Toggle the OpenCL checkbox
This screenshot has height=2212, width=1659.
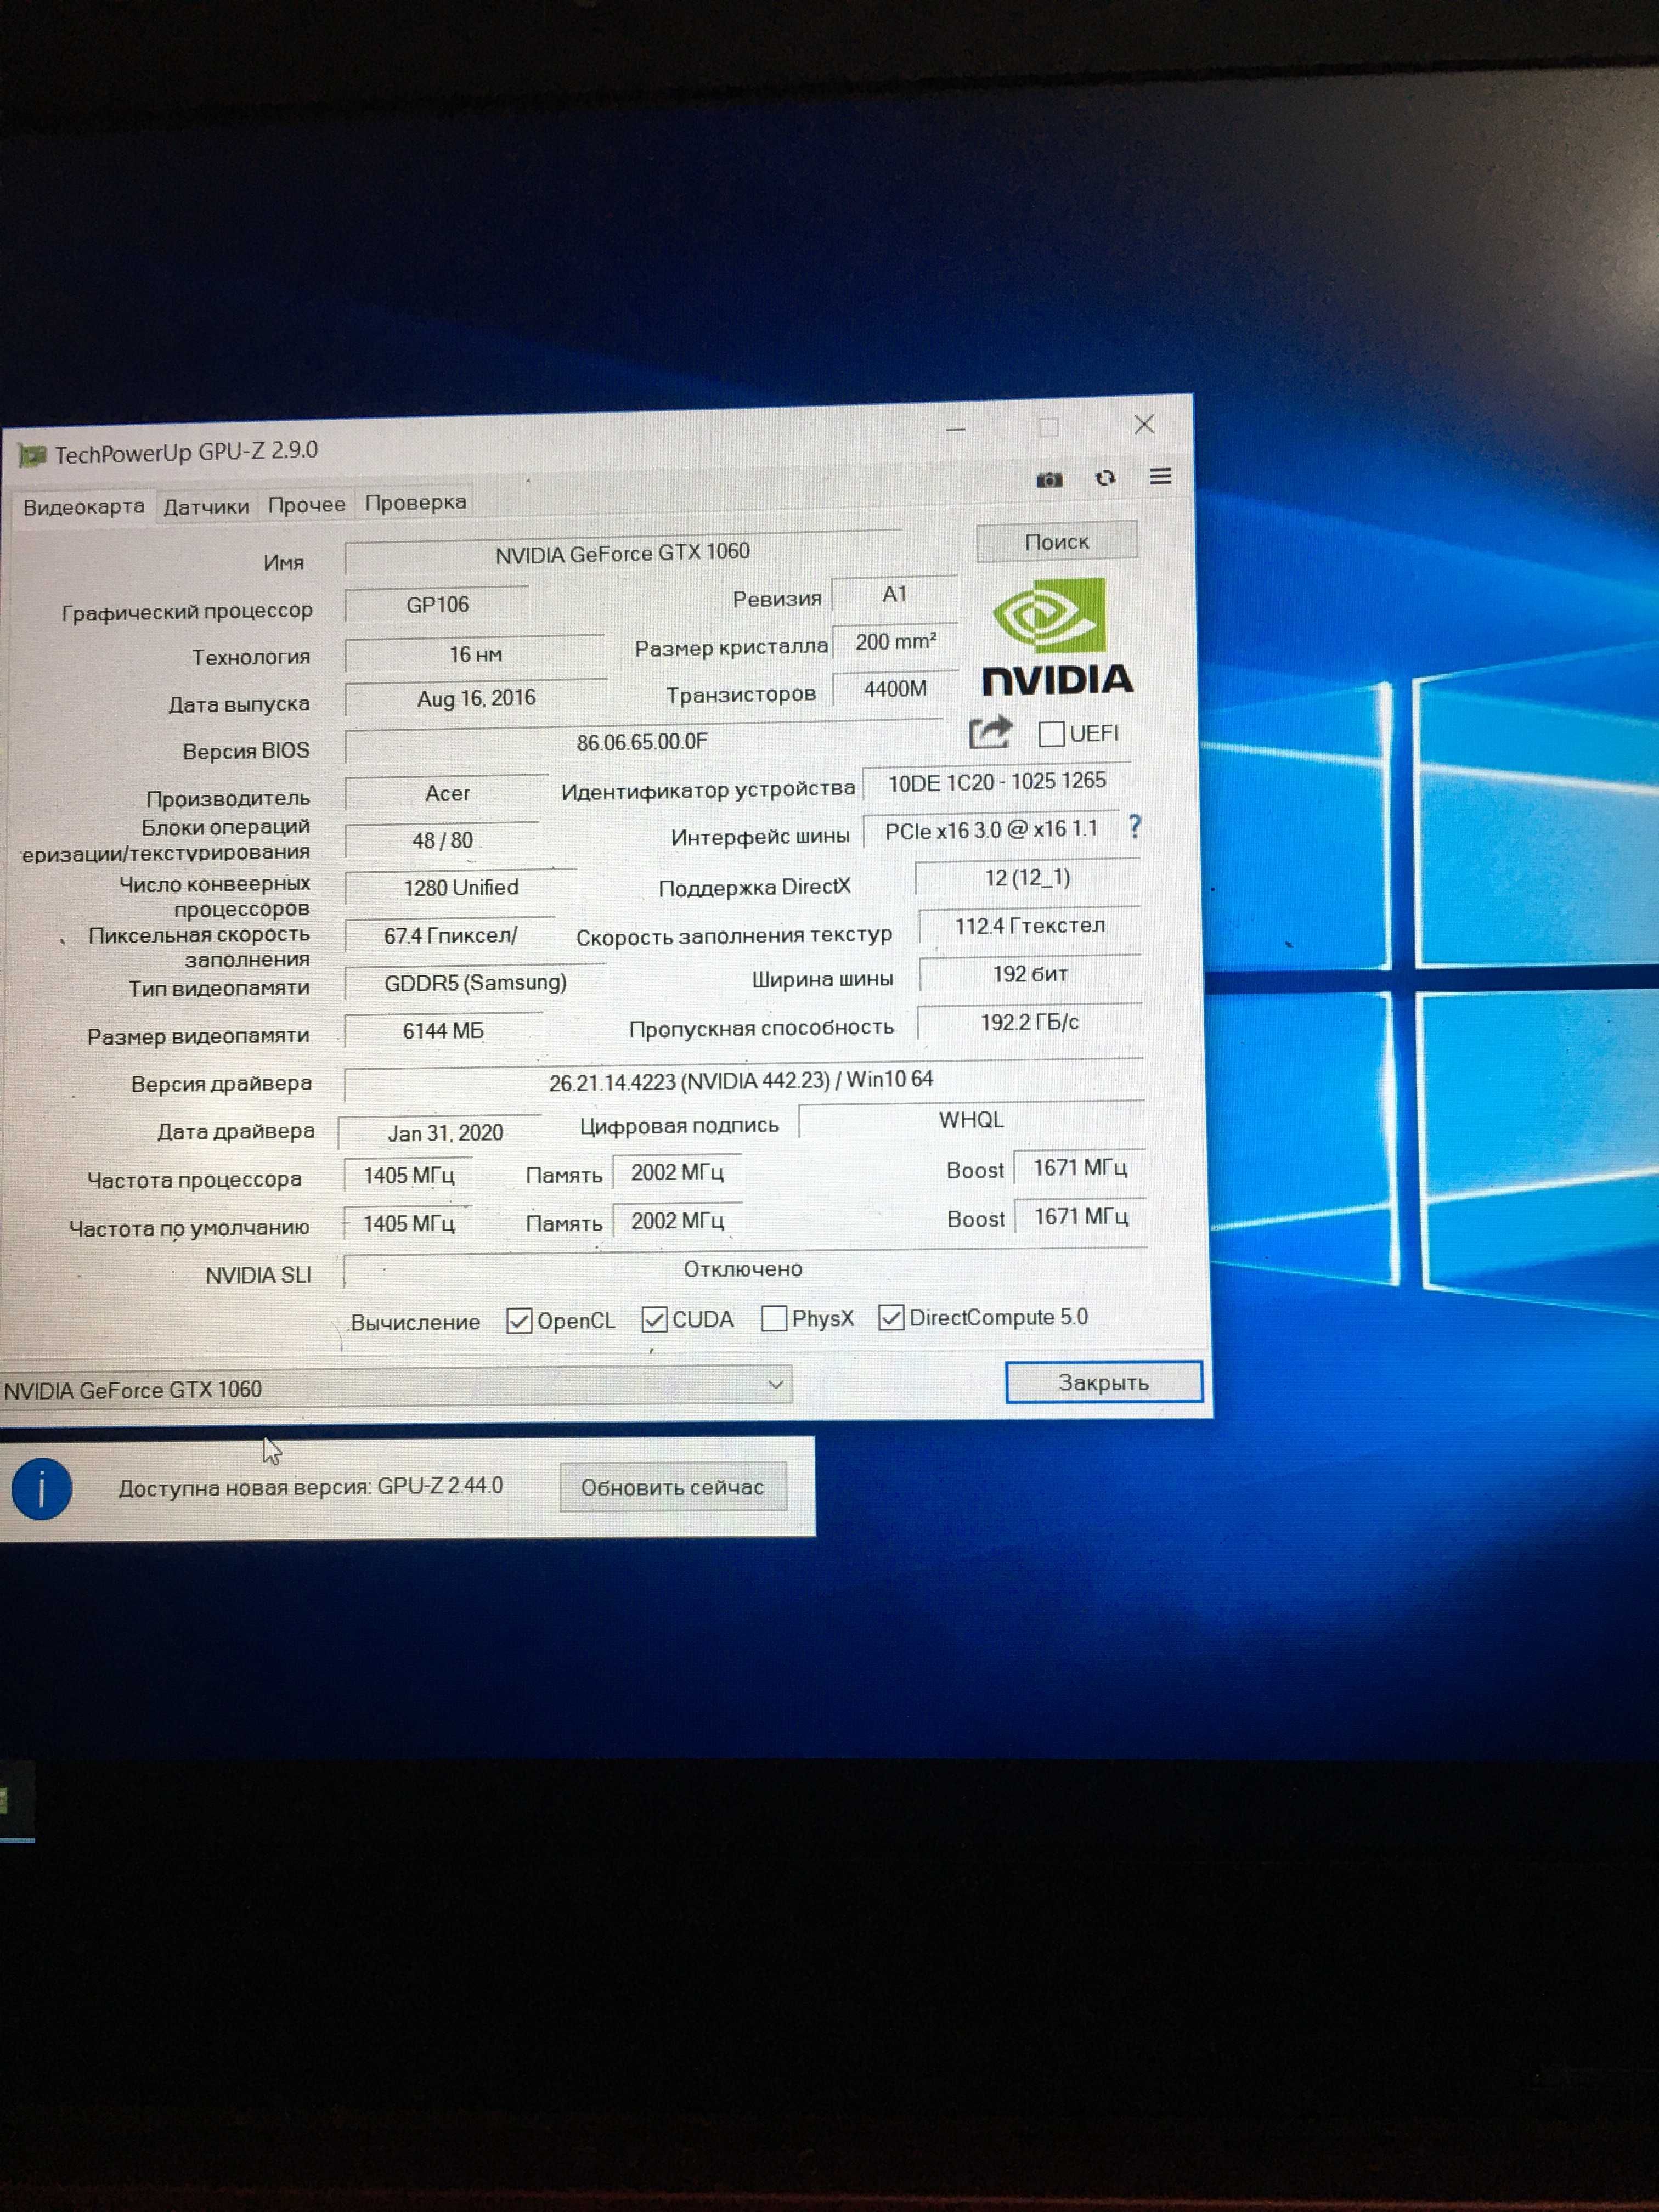(519, 1321)
